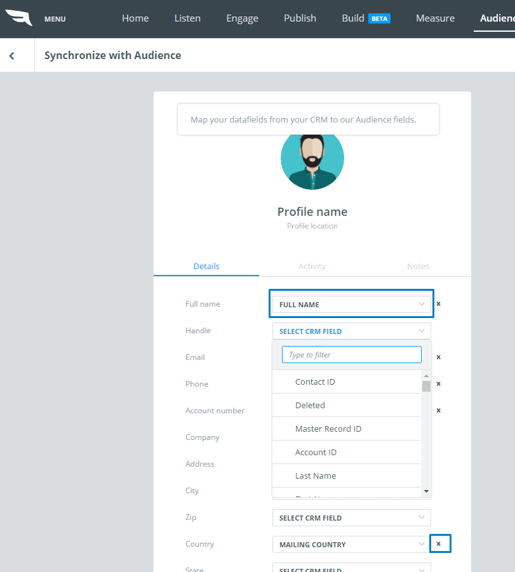Remove the Mailing Country mapping
Viewport: 515px width, 572px height.
click(x=438, y=544)
